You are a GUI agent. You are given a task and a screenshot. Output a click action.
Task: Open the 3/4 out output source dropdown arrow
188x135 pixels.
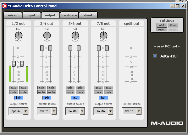tap(54, 111)
